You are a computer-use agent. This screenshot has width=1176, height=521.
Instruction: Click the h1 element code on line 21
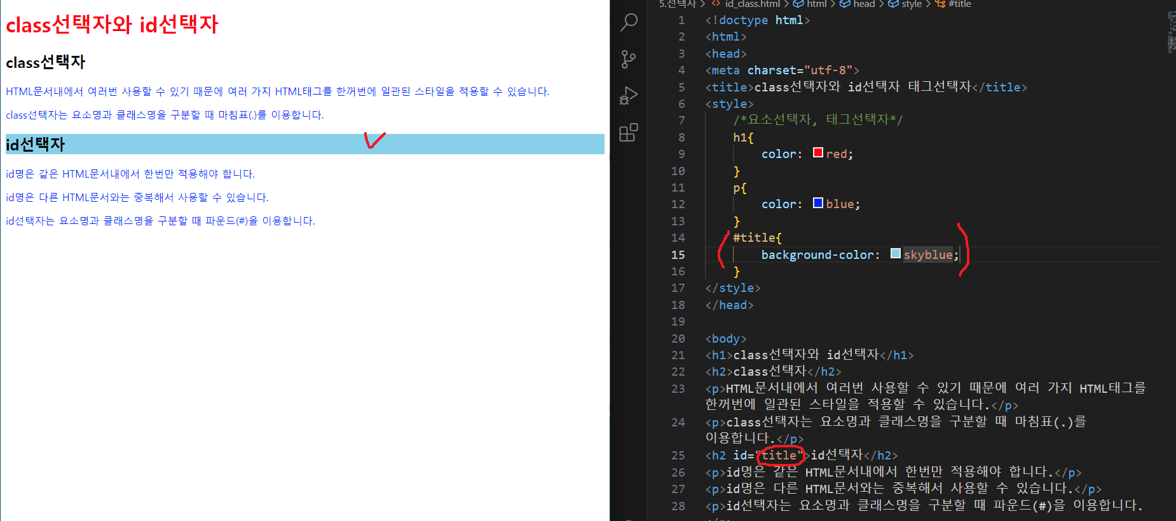pyautogui.click(x=810, y=355)
